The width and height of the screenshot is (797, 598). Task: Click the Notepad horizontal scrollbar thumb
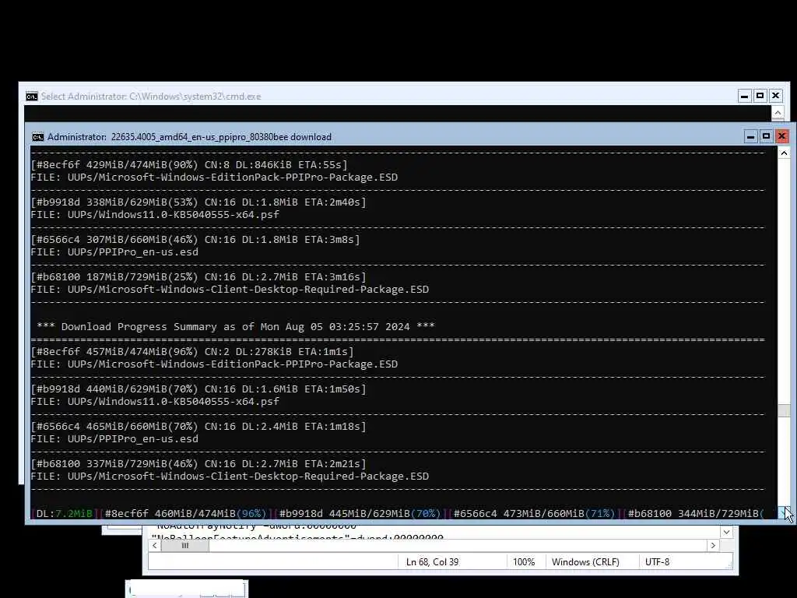tap(185, 545)
